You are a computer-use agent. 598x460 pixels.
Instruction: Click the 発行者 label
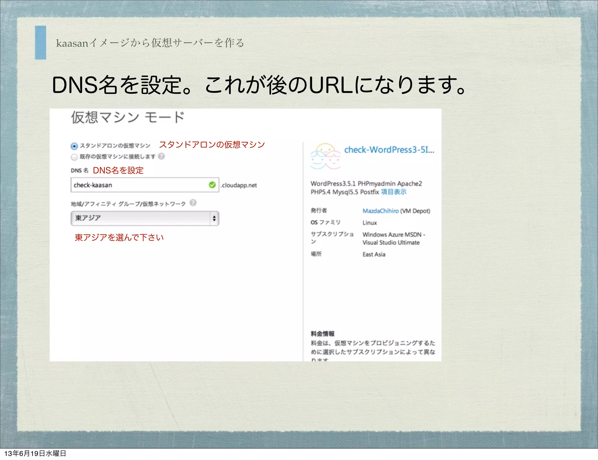pos(319,210)
